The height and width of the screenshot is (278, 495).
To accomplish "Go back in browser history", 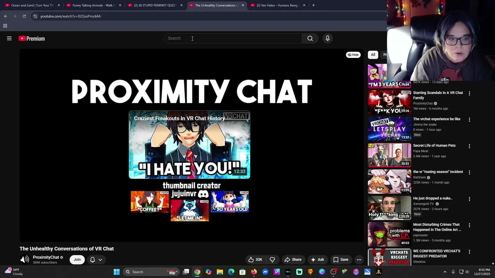I will click(x=5, y=16).
